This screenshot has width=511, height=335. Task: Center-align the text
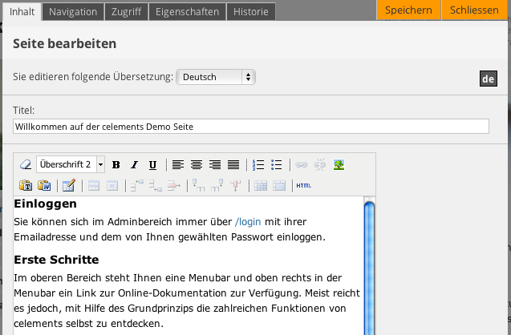(197, 165)
